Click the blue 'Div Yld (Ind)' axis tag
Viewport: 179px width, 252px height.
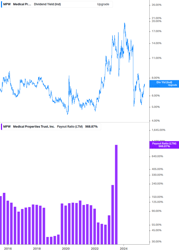[164, 83]
